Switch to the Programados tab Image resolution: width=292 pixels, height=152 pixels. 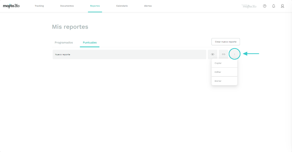(64, 43)
